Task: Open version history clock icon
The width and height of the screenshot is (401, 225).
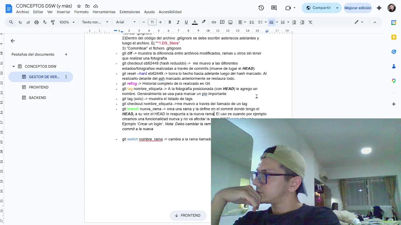Action: 261,8
